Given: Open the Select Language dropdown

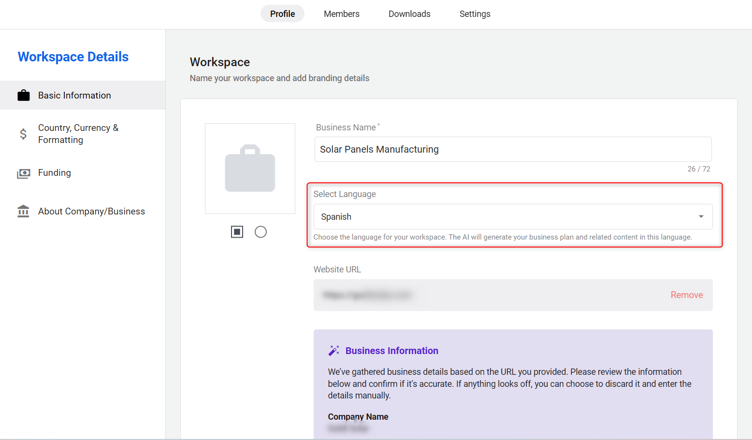Looking at the screenshot, I should tap(513, 216).
